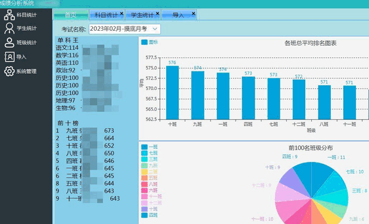Click the 导入 contact-book icon in sidebar

[9, 57]
